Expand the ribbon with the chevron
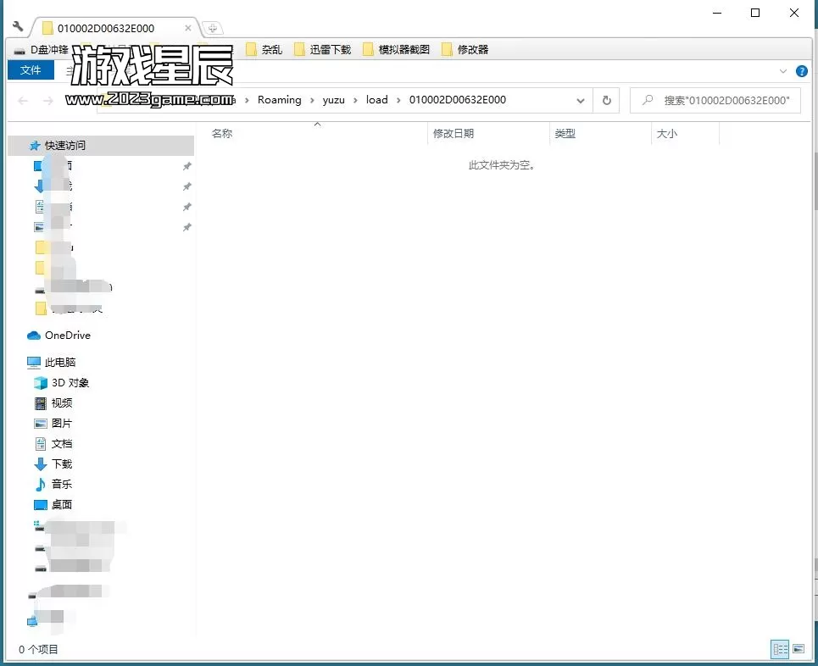 [782, 71]
